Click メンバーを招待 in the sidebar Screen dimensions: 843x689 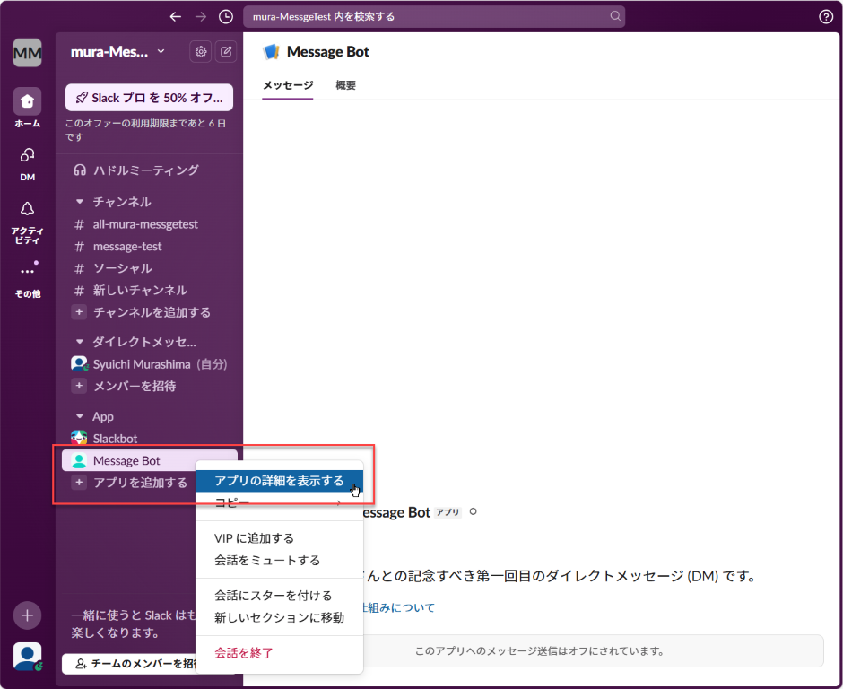(135, 386)
